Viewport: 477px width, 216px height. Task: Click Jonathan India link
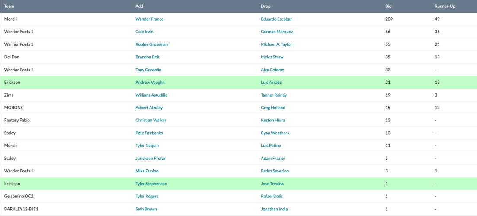click(x=274, y=209)
